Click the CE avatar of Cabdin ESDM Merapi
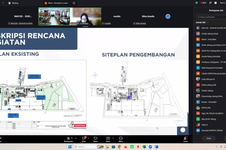This screenshot has width=226, height=150. tap(198, 73)
